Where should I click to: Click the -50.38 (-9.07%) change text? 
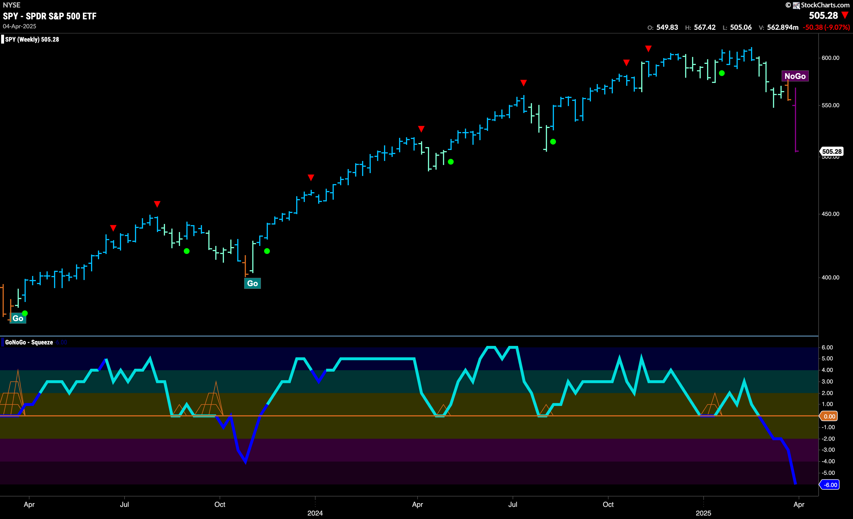826,27
